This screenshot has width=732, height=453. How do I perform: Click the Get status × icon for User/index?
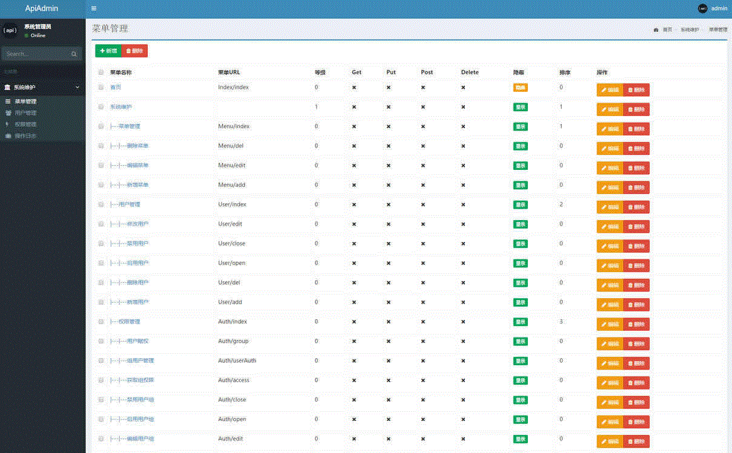[354, 205]
